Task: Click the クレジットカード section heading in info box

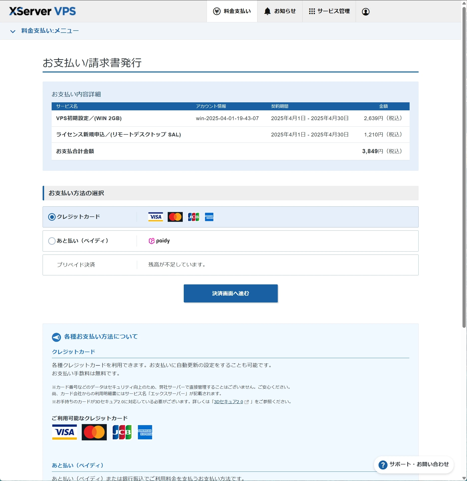Action: [x=73, y=352]
